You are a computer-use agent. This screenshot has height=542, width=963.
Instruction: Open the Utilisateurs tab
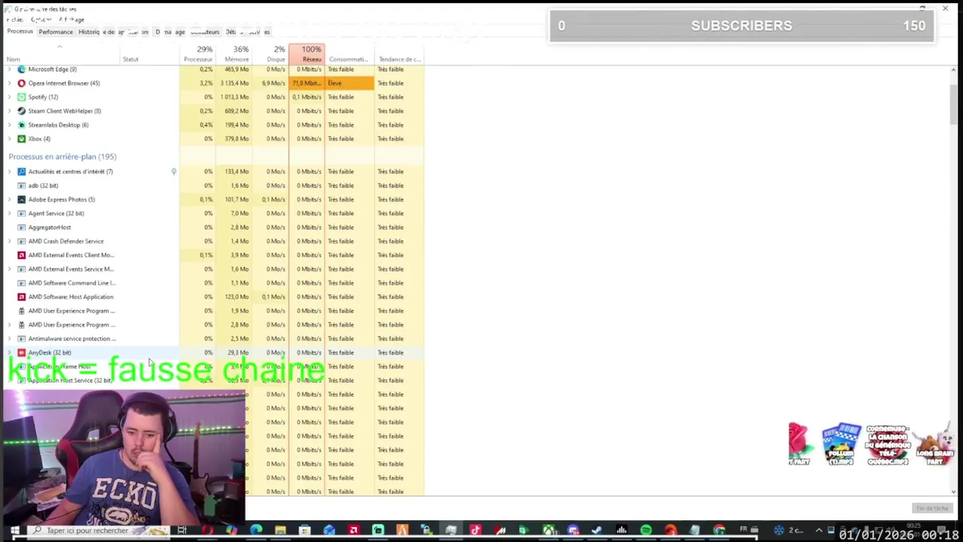(205, 32)
